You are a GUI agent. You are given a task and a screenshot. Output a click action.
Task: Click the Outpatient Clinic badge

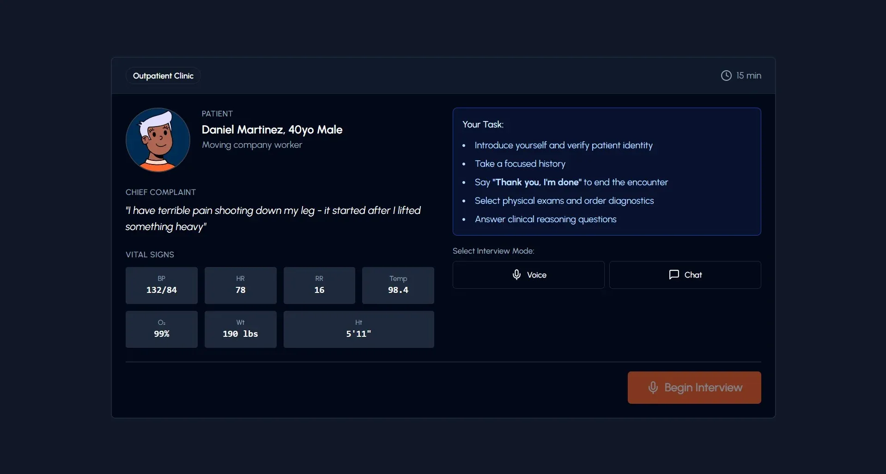[x=163, y=75]
